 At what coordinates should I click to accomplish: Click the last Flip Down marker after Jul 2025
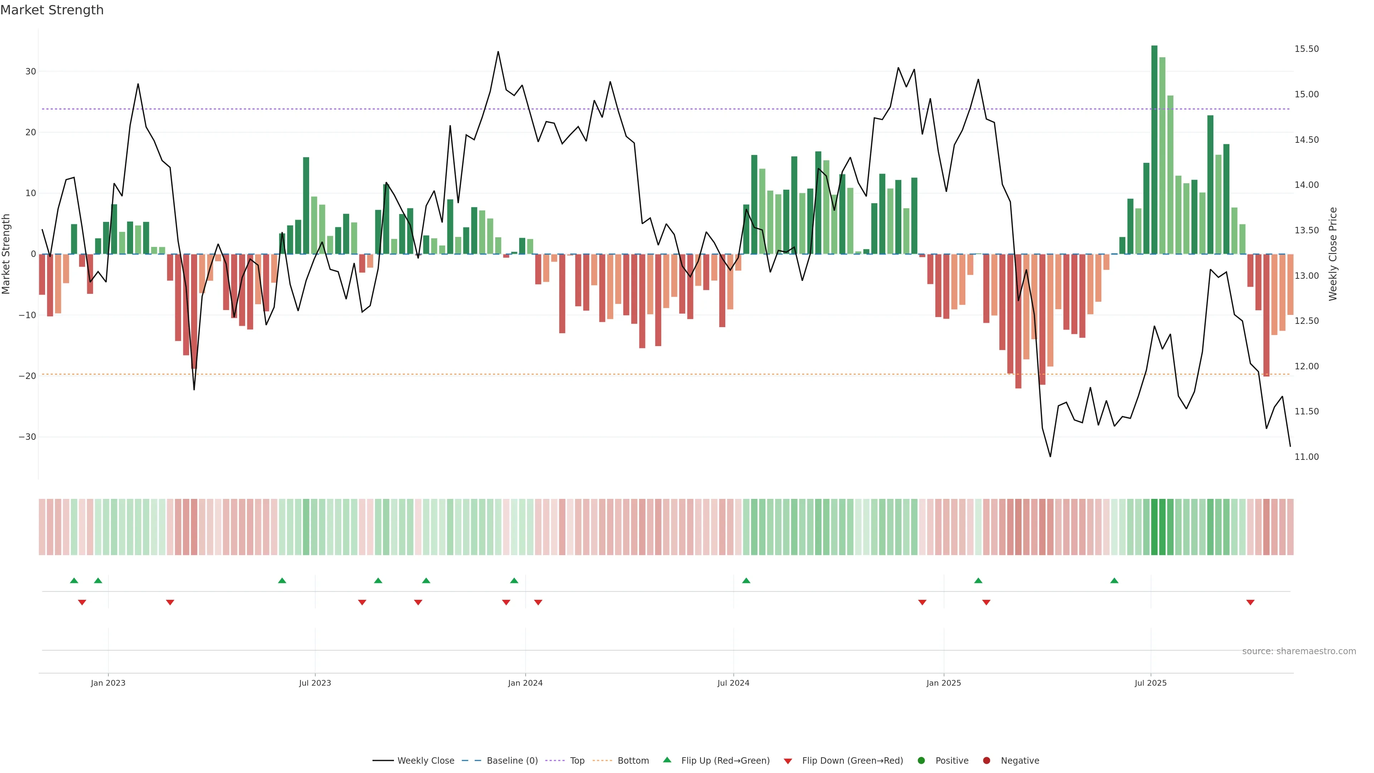point(1250,602)
